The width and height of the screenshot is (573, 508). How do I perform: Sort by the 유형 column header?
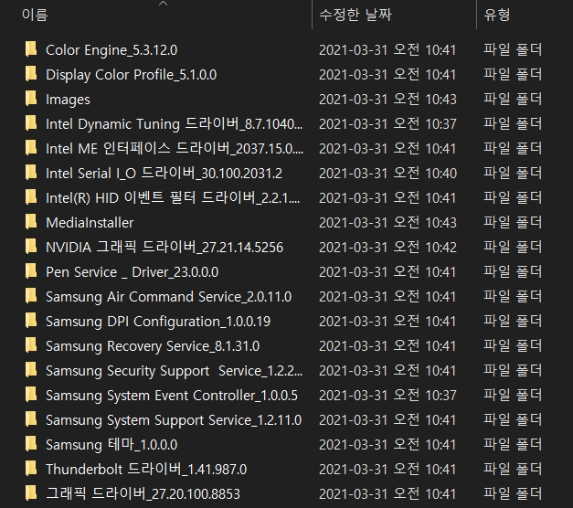[497, 15]
